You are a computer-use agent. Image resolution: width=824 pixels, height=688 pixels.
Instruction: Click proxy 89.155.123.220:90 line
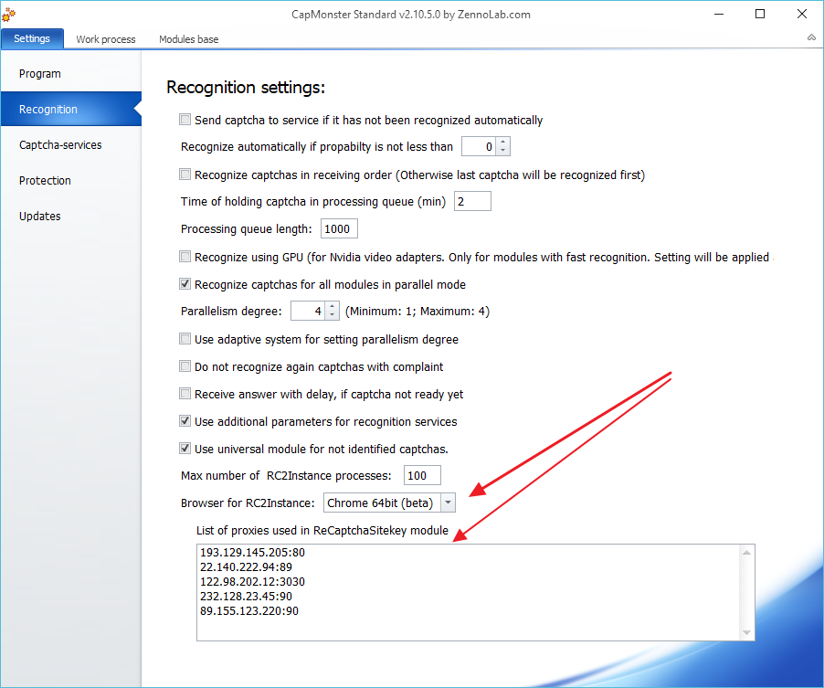point(249,610)
